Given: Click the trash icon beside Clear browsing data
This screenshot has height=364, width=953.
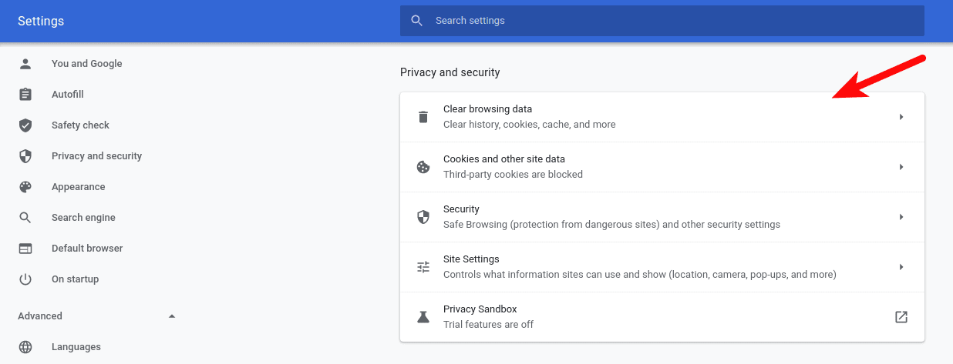Looking at the screenshot, I should [x=423, y=117].
